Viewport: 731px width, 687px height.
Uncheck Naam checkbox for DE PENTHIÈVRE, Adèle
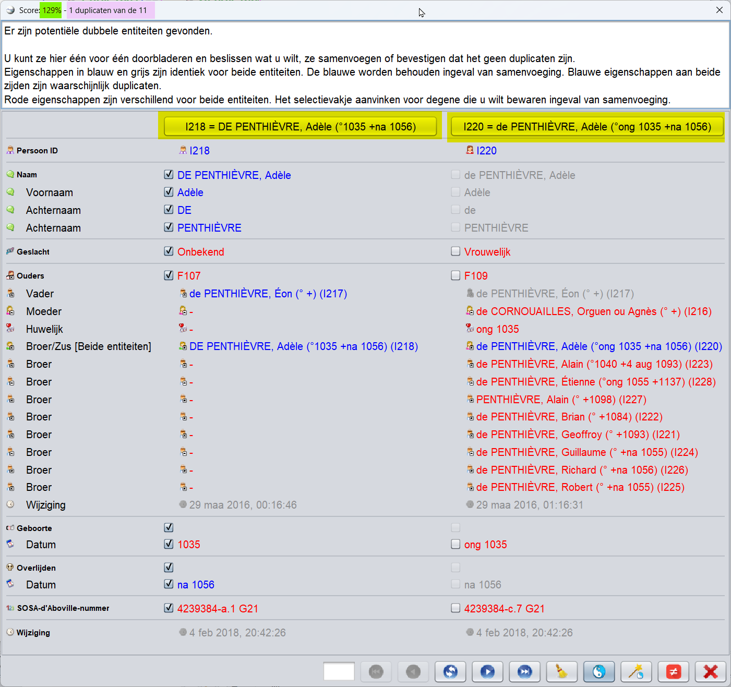coord(169,174)
